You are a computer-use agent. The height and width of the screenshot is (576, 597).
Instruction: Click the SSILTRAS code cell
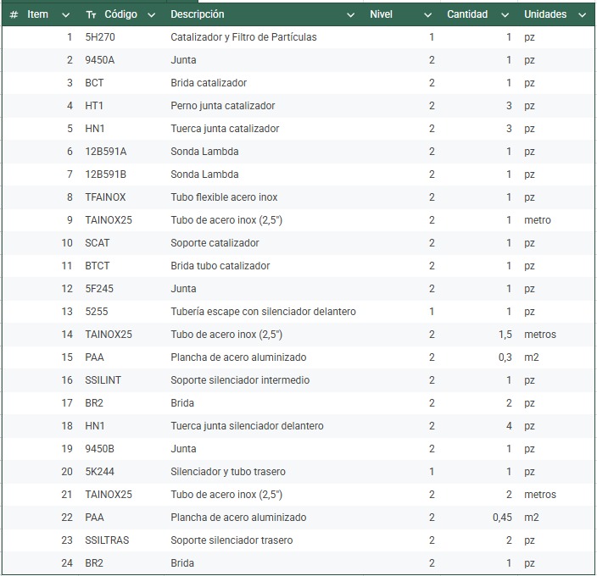(107, 540)
